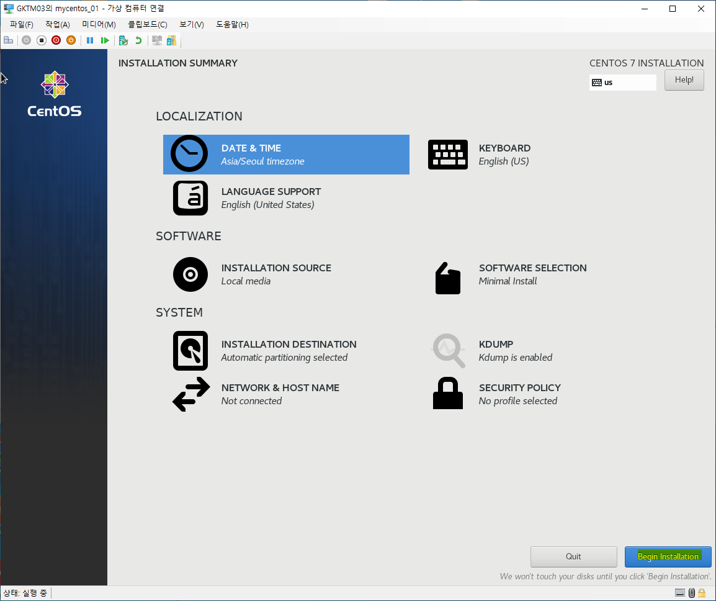Click the INSTALLATION SOURCE heading
Viewport: 716px width, 601px height.
coord(276,268)
